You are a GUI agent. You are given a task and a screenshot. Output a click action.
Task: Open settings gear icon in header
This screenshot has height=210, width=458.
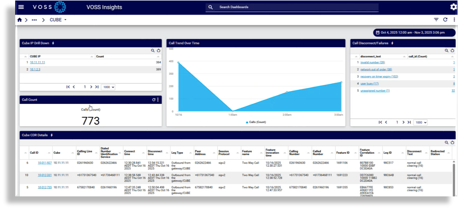tap(453, 7)
